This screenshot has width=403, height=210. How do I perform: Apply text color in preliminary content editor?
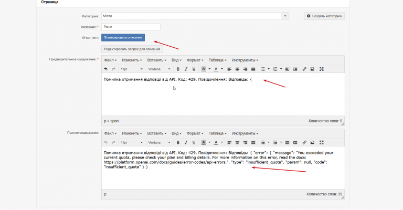(x=216, y=69)
